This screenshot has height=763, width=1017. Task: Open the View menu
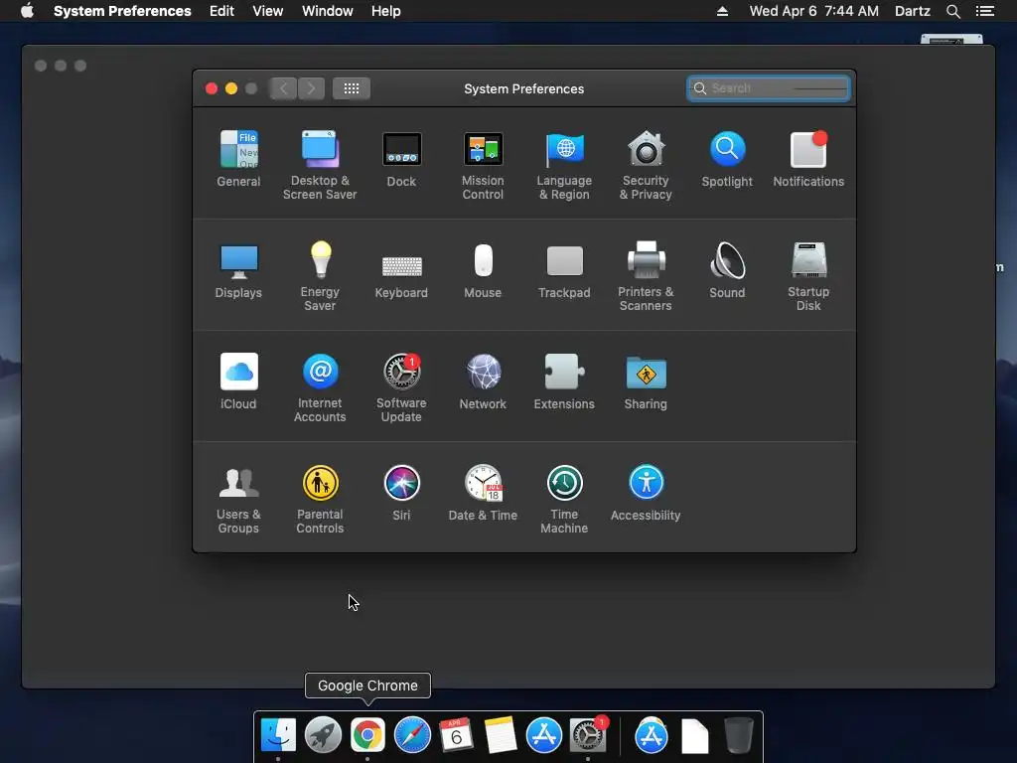click(267, 11)
